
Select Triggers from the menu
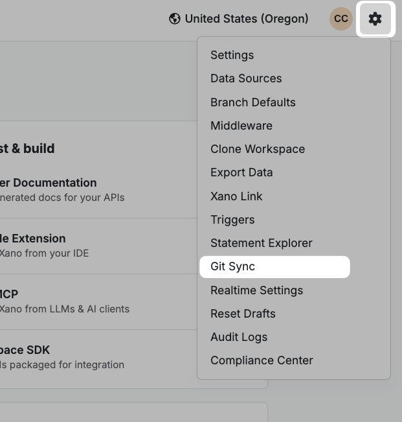[x=232, y=220]
